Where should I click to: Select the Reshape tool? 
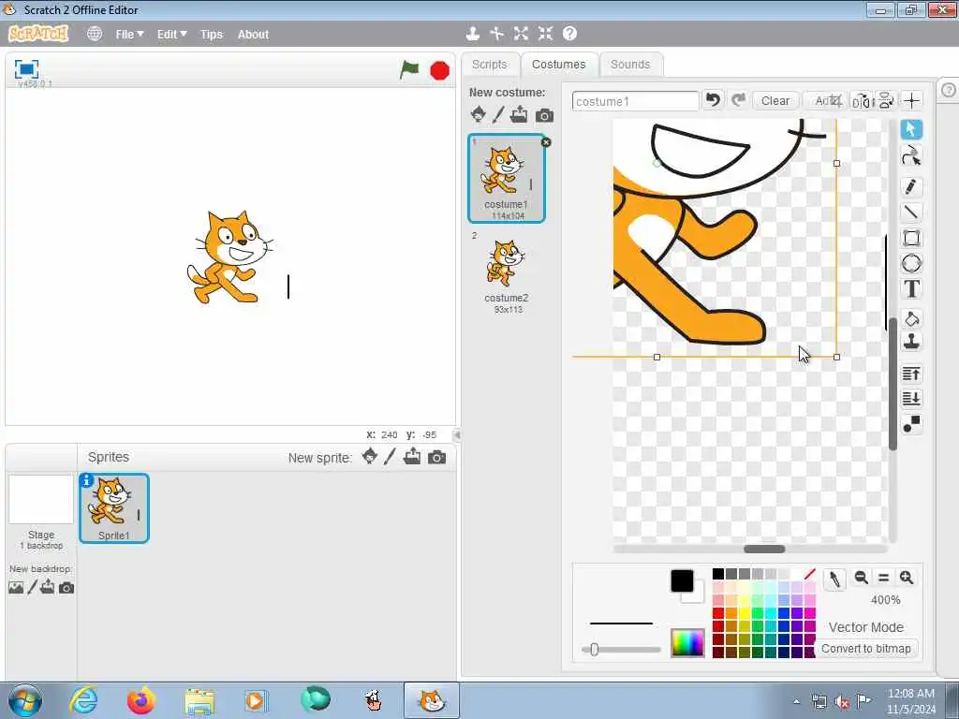(x=911, y=156)
